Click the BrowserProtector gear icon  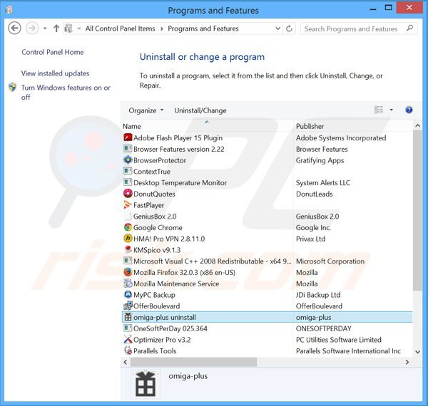point(128,160)
